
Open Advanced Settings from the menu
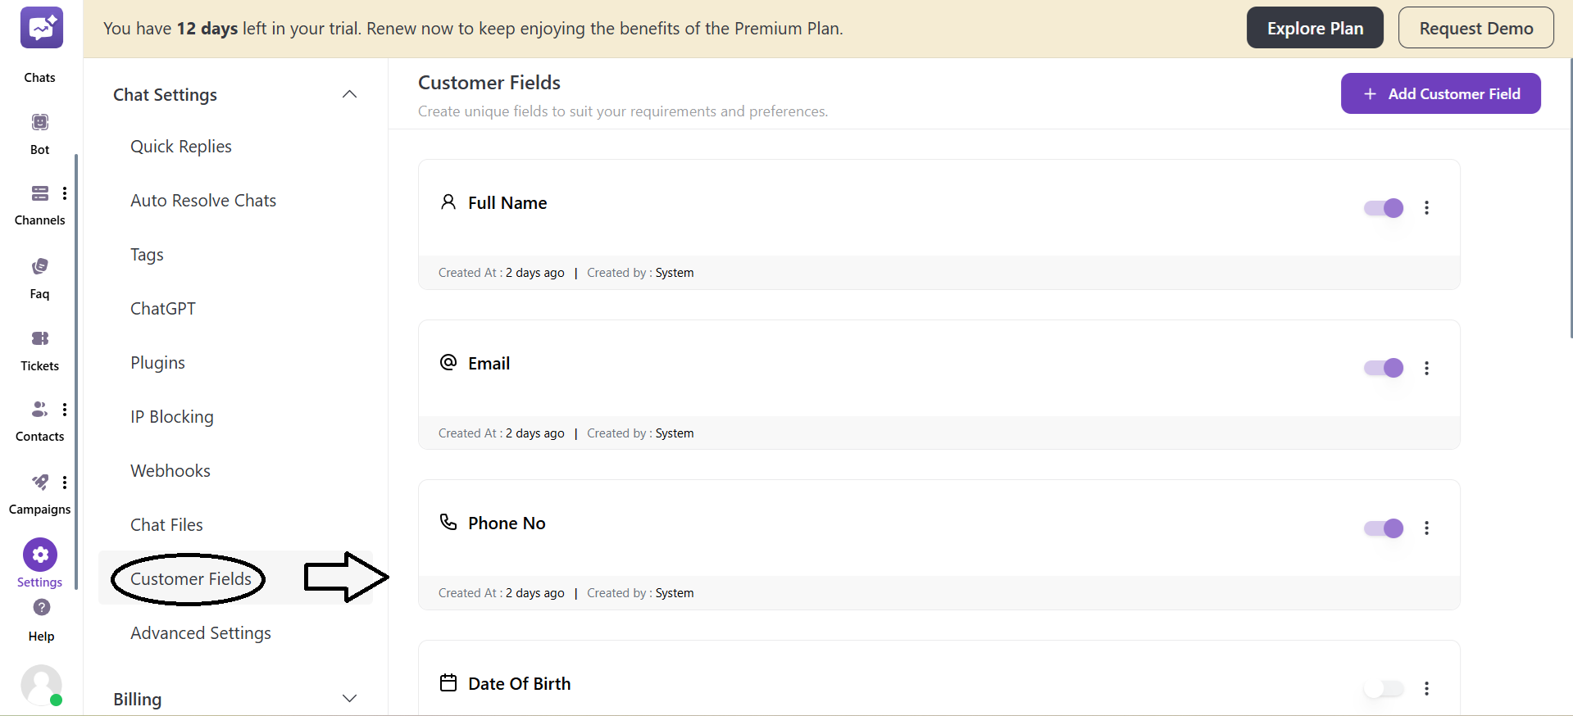(200, 632)
